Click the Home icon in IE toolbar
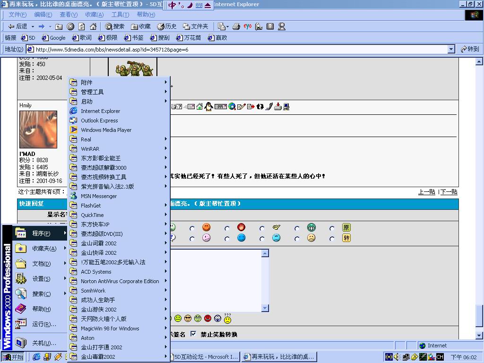The height and width of the screenshot is (363, 484). [93, 26]
